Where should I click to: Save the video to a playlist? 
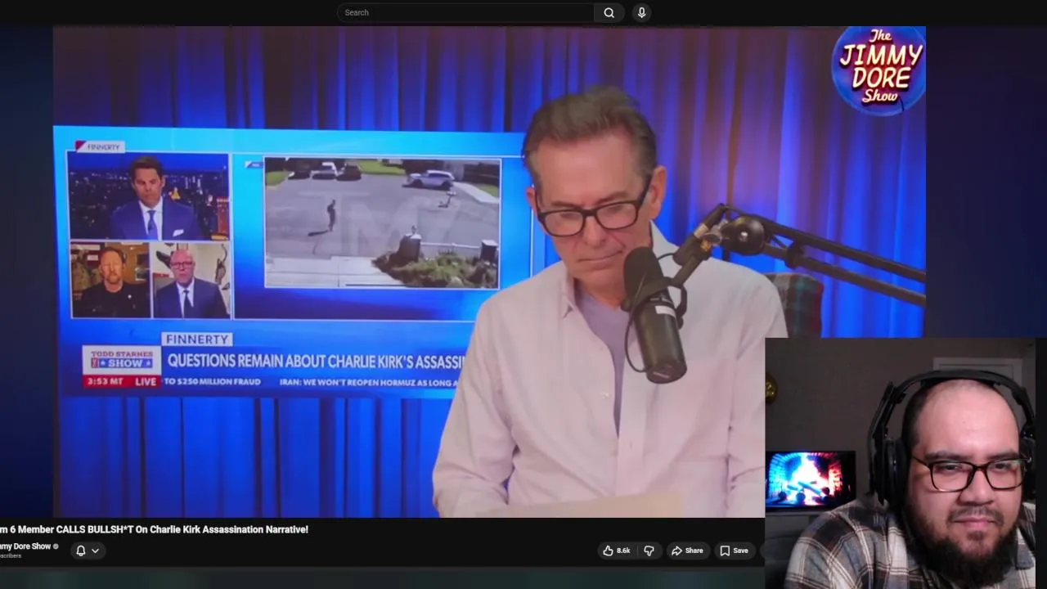click(x=734, y=551)
